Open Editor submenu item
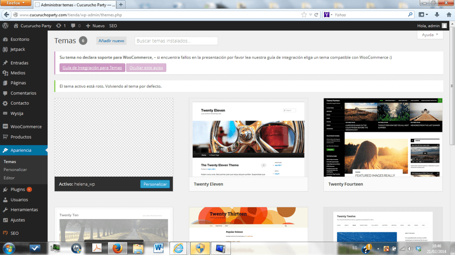 tap(9, 178)
